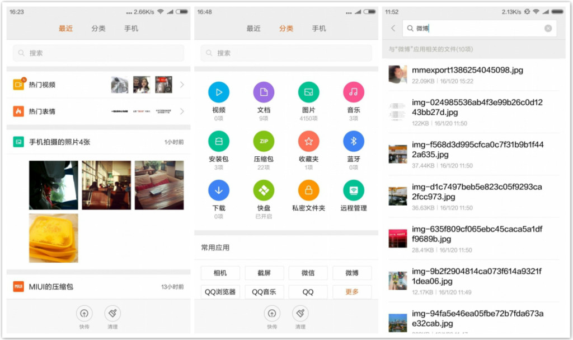Switch to the 手机 (Phone) tab
Image resolution: width=573 pixels, height=340 pixels.
point(318,29)
